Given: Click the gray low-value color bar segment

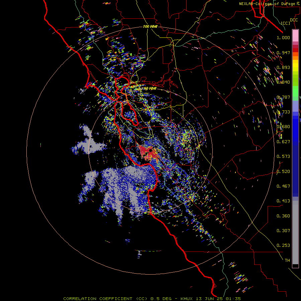Looking at the screenshot, I should click(295, 232).
